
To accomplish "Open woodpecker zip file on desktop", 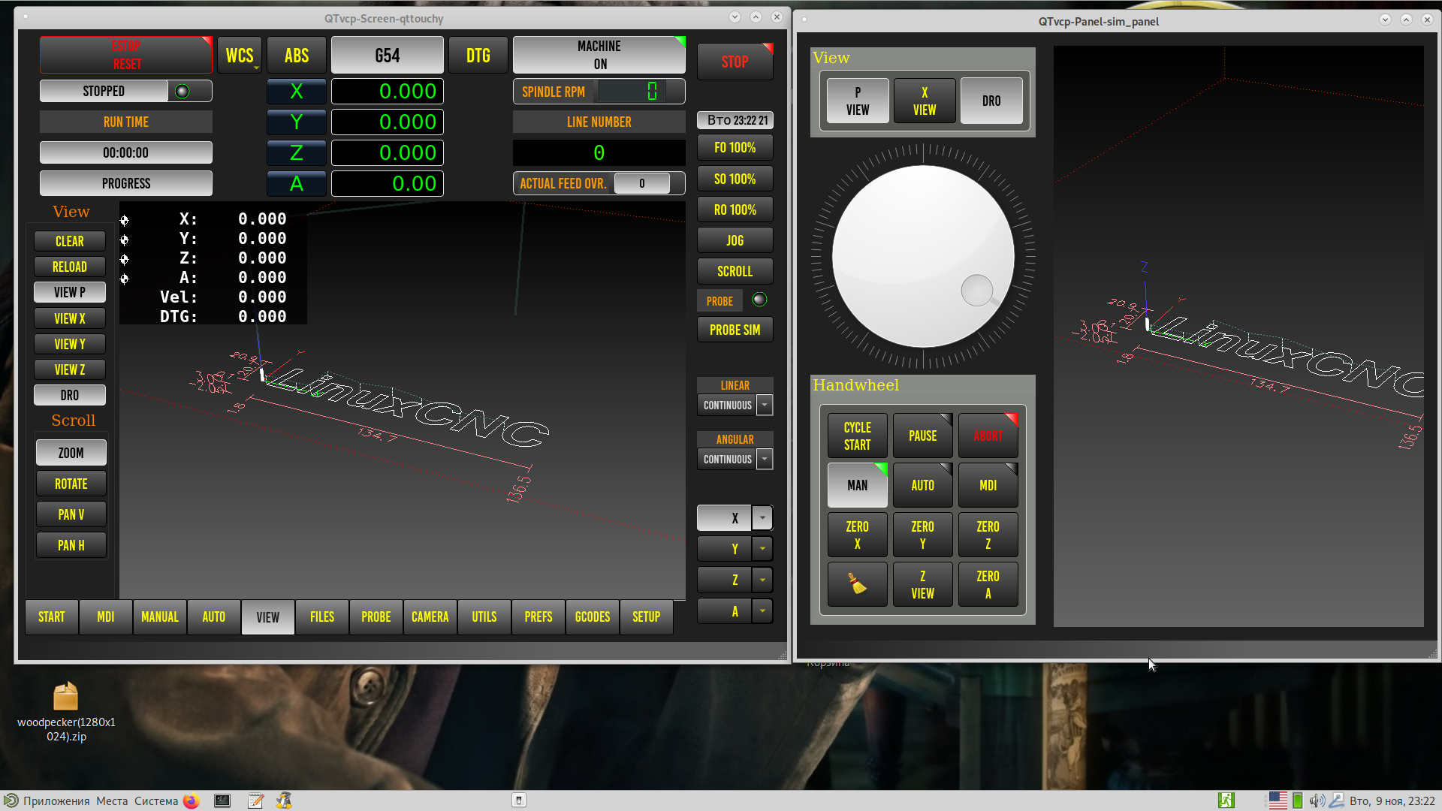I will click(x=66, y=710).
